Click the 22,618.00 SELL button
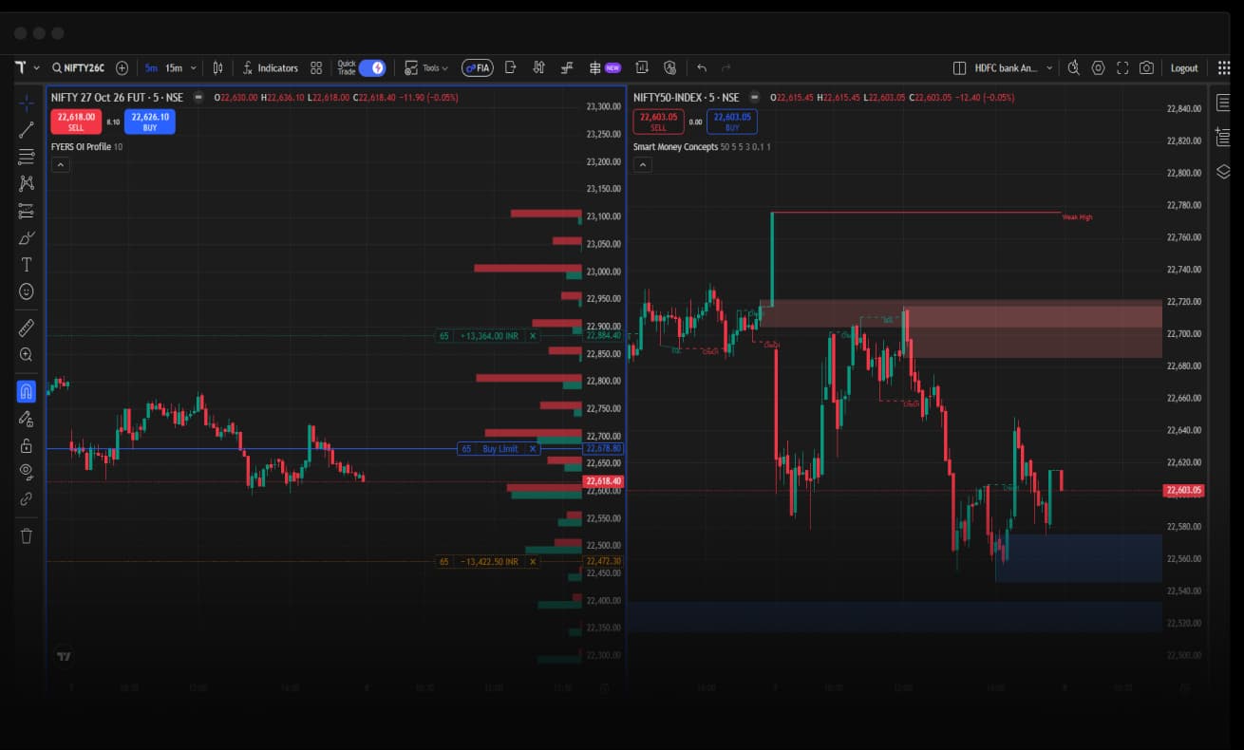The height and width of the screenshot is (750, 1244). coord(76,122)
